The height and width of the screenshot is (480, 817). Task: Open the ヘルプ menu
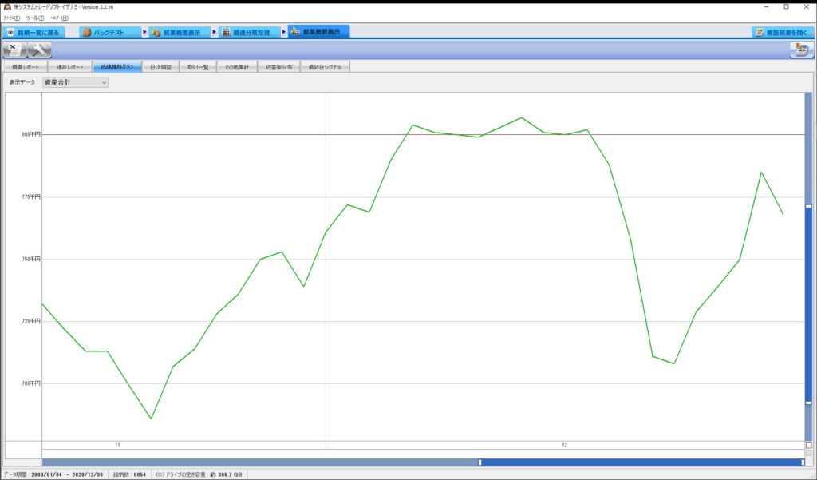coord(59,18)
